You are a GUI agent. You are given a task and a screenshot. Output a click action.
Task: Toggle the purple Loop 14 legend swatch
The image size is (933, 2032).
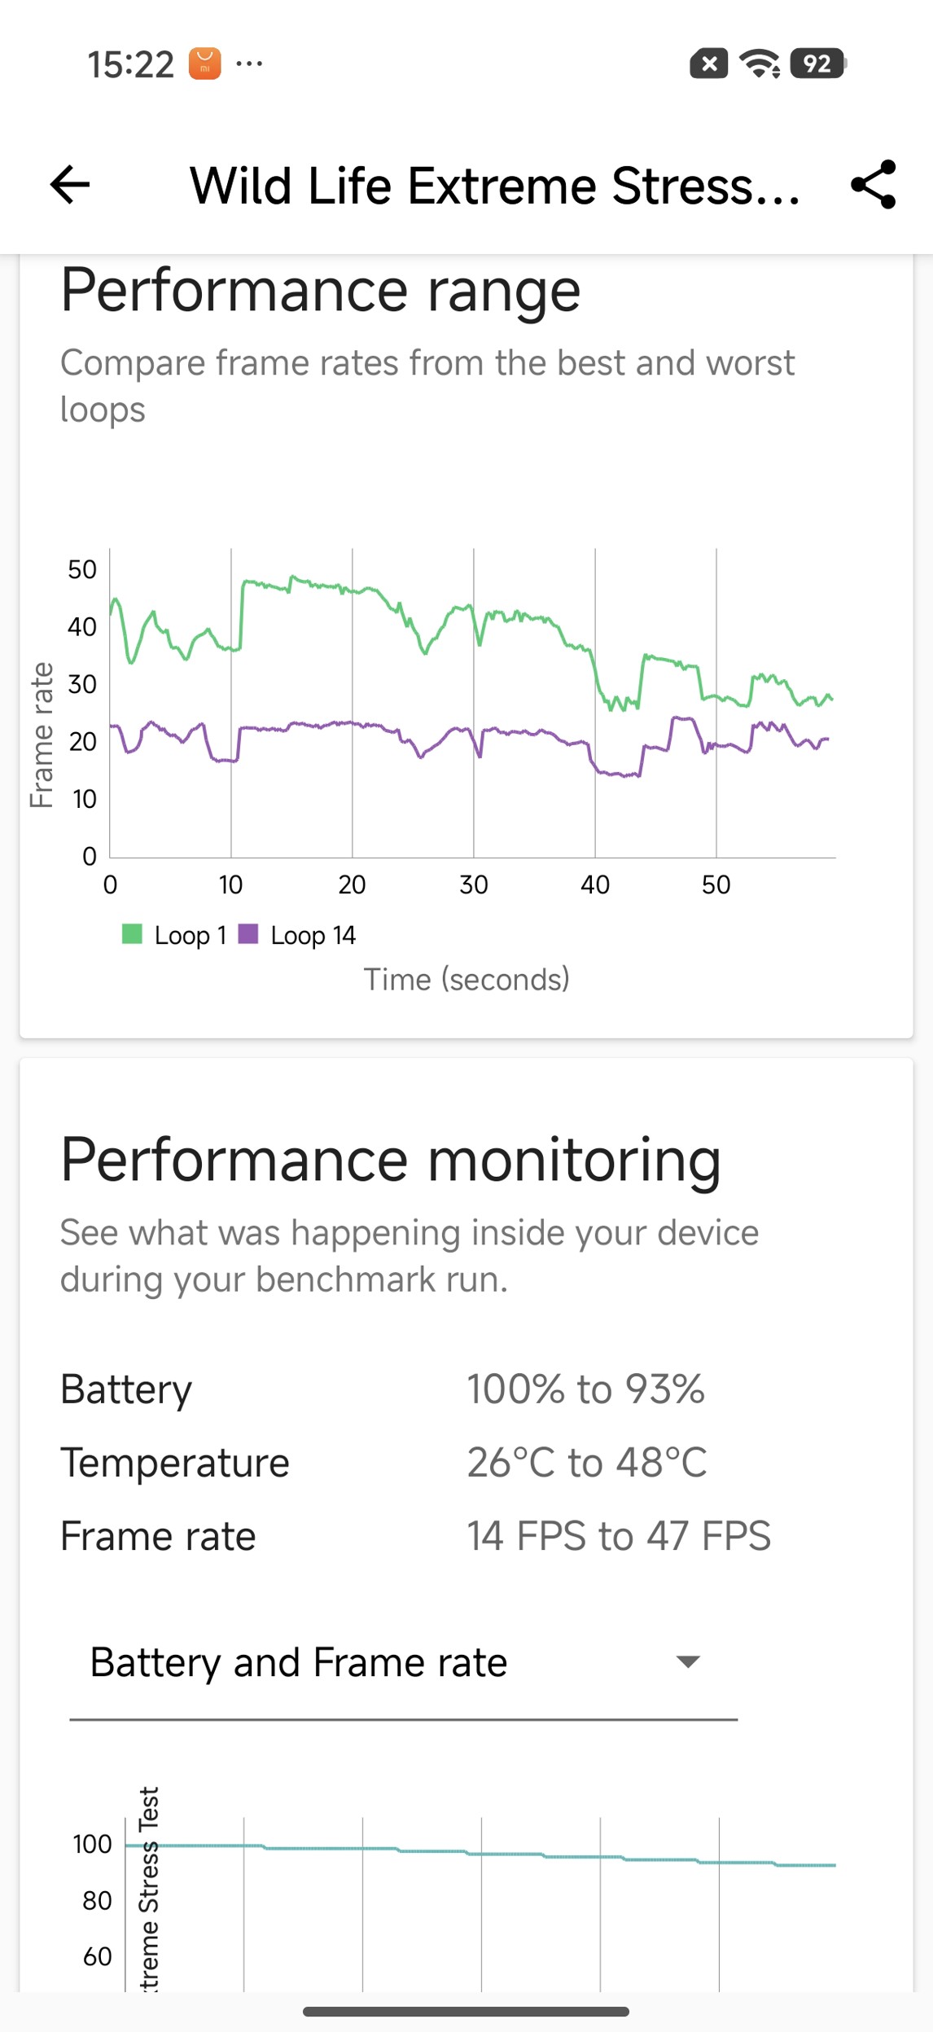[x=248, y=934]
